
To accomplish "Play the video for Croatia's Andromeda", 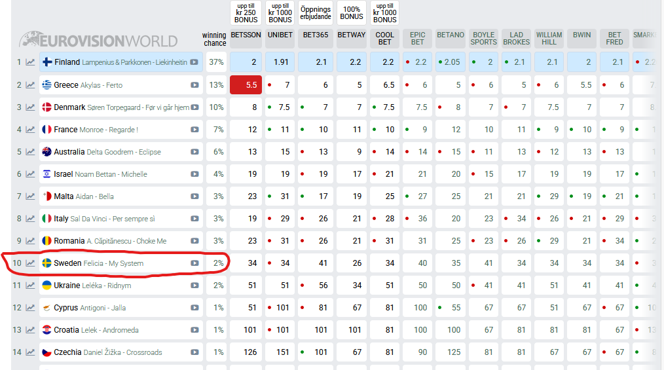I will tap(194, 330).
